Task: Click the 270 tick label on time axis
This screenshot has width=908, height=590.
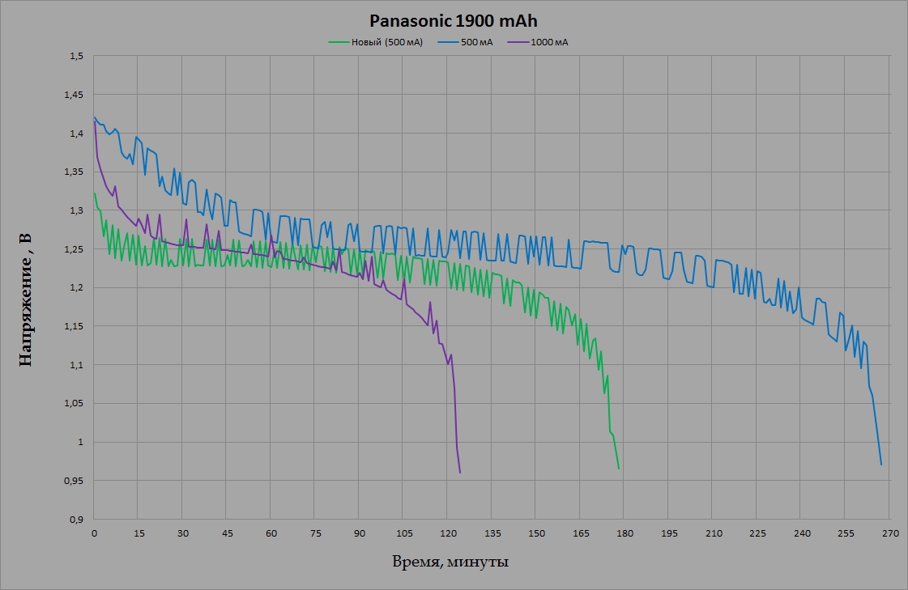Action: (889, 533)
